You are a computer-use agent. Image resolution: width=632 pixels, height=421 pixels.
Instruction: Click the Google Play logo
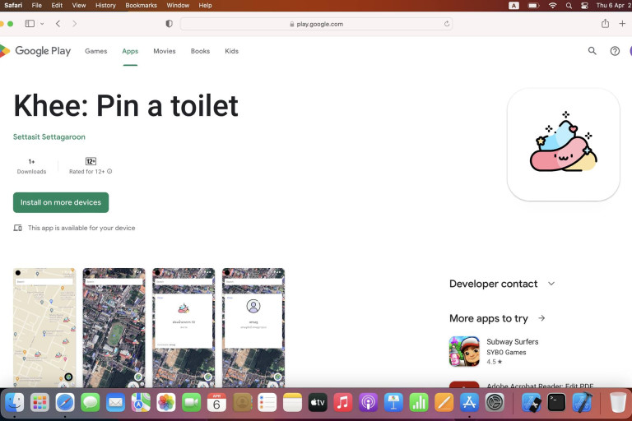tap(35, 51)
